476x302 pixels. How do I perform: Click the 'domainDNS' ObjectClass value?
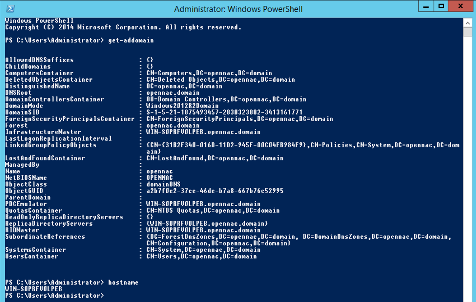pos(163,184)
